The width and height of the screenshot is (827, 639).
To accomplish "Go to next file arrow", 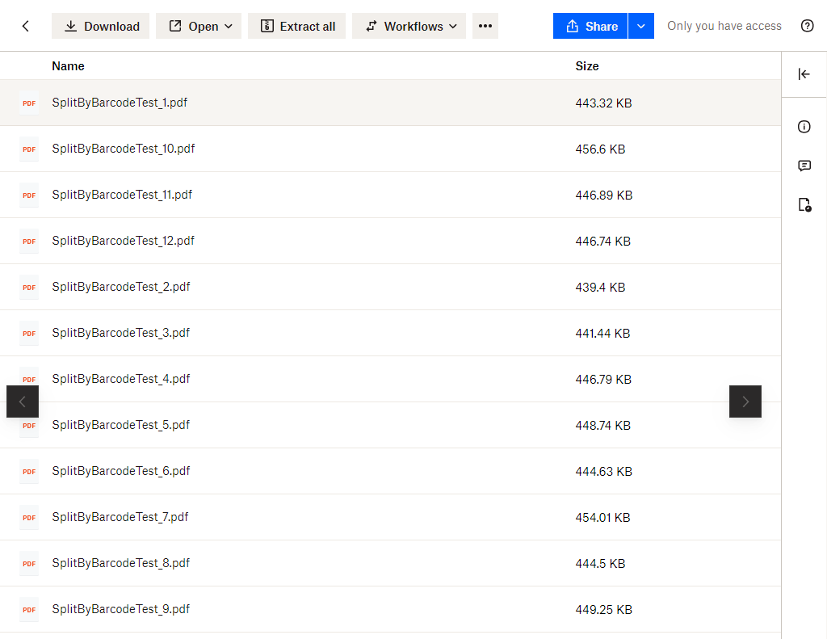I will pyautogui.click(x=745, y=401).
